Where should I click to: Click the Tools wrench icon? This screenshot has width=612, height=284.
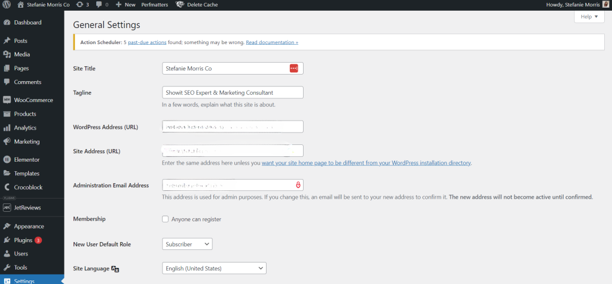(x=7, y=268)
